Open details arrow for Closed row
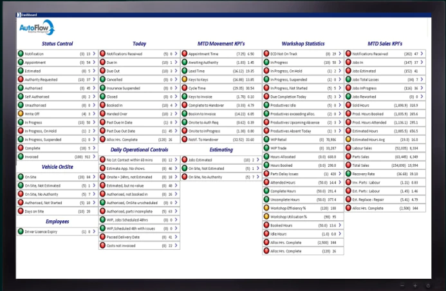The width and height of the screenshot is (446, 291). click(176, 97)
